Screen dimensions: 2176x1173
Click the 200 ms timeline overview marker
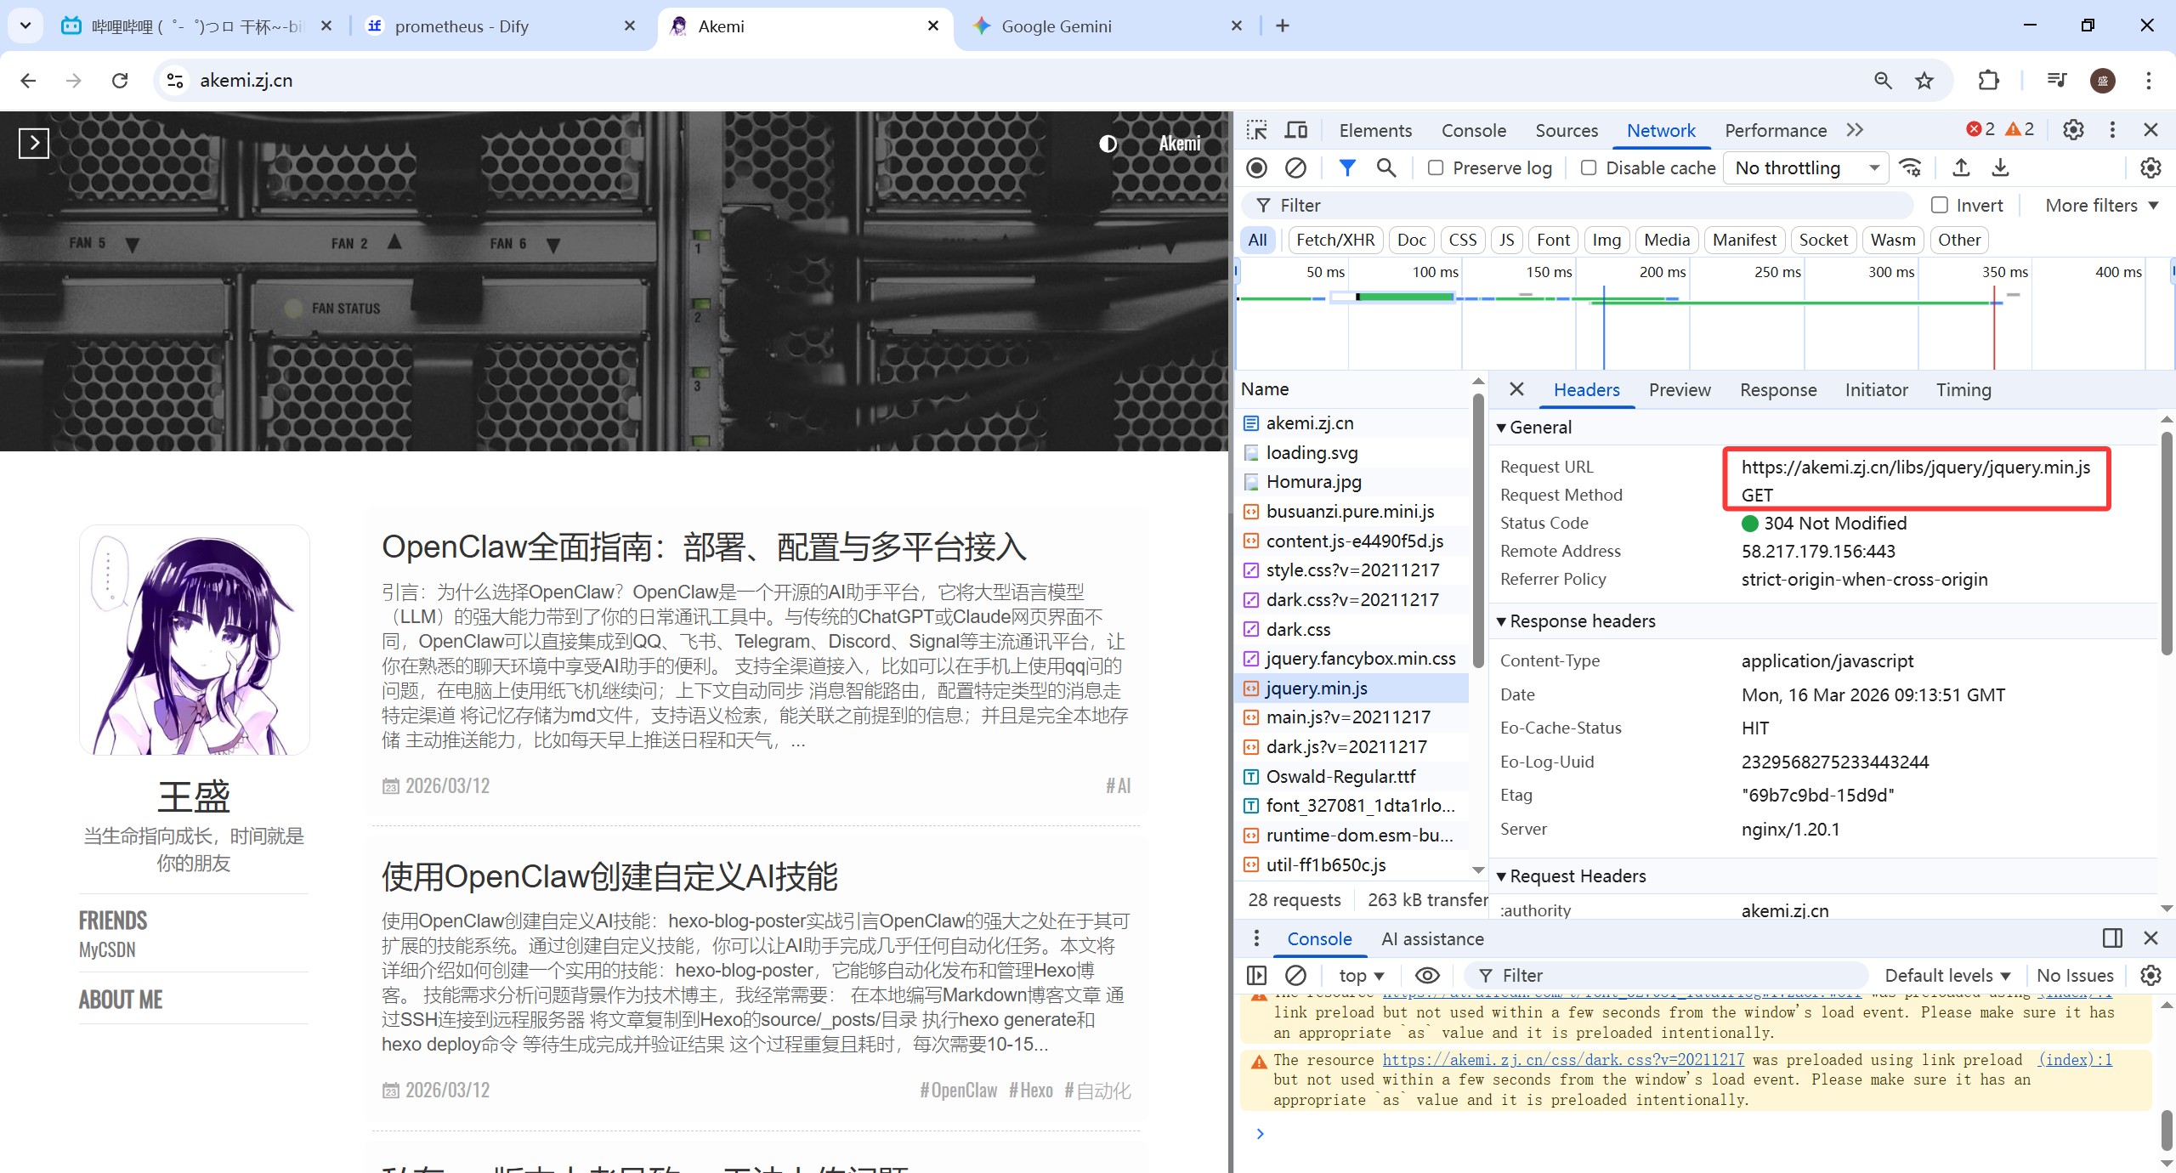(1662, 272)
